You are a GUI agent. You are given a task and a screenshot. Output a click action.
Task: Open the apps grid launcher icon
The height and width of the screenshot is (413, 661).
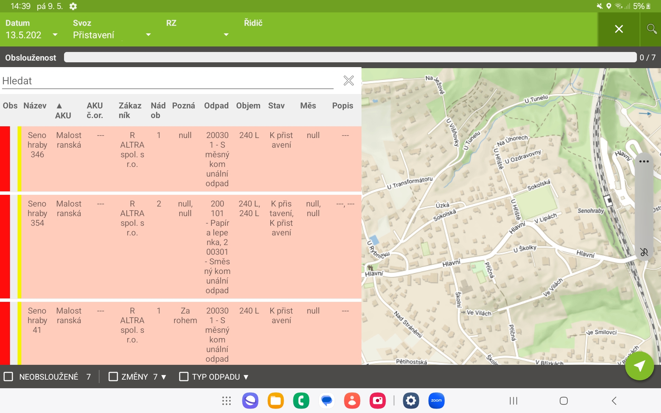coord(226,401)
